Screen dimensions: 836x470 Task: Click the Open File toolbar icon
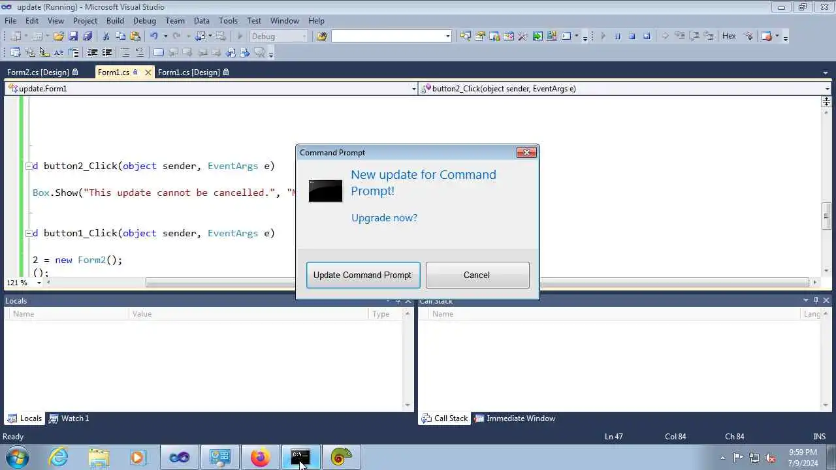click(x=59, y=36)
